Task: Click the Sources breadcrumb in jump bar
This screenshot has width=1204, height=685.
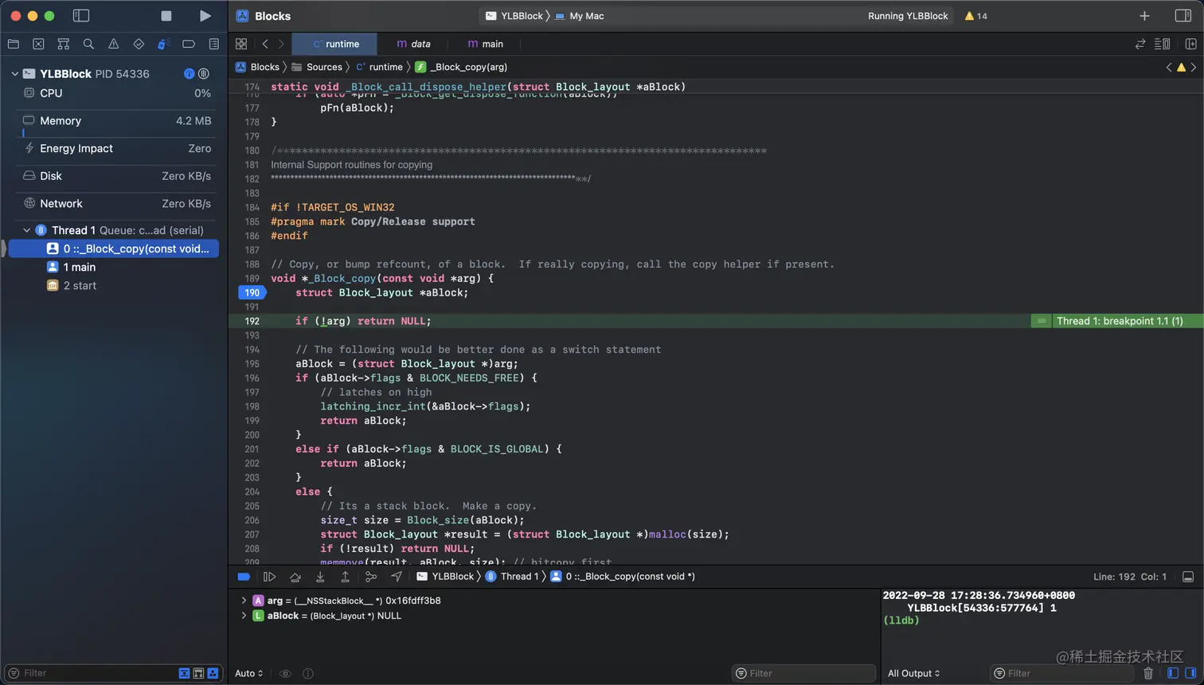Action: tap(318, 67)
